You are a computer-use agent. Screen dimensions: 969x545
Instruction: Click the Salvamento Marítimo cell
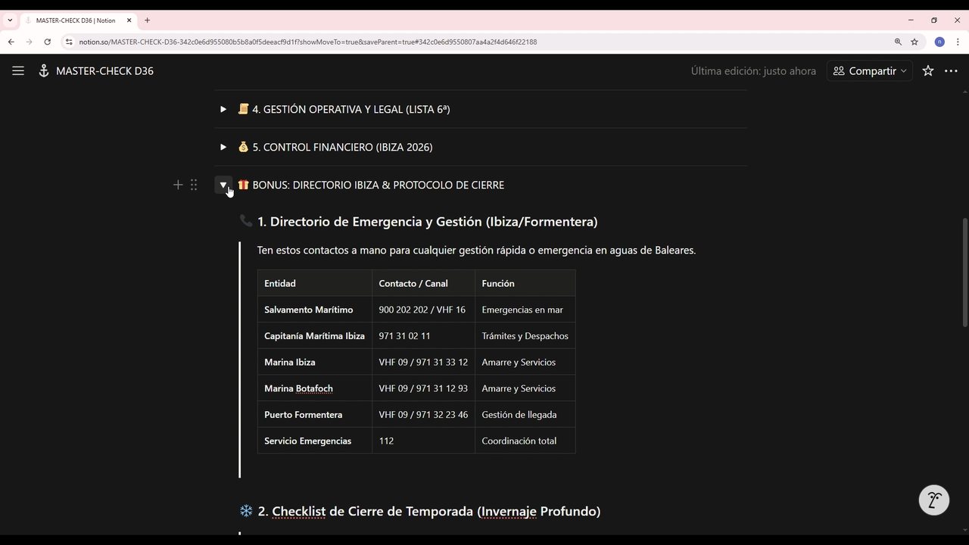(315, 309)
